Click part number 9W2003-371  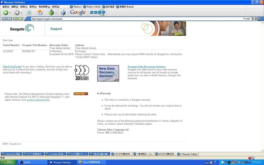[x=29, y=51]
